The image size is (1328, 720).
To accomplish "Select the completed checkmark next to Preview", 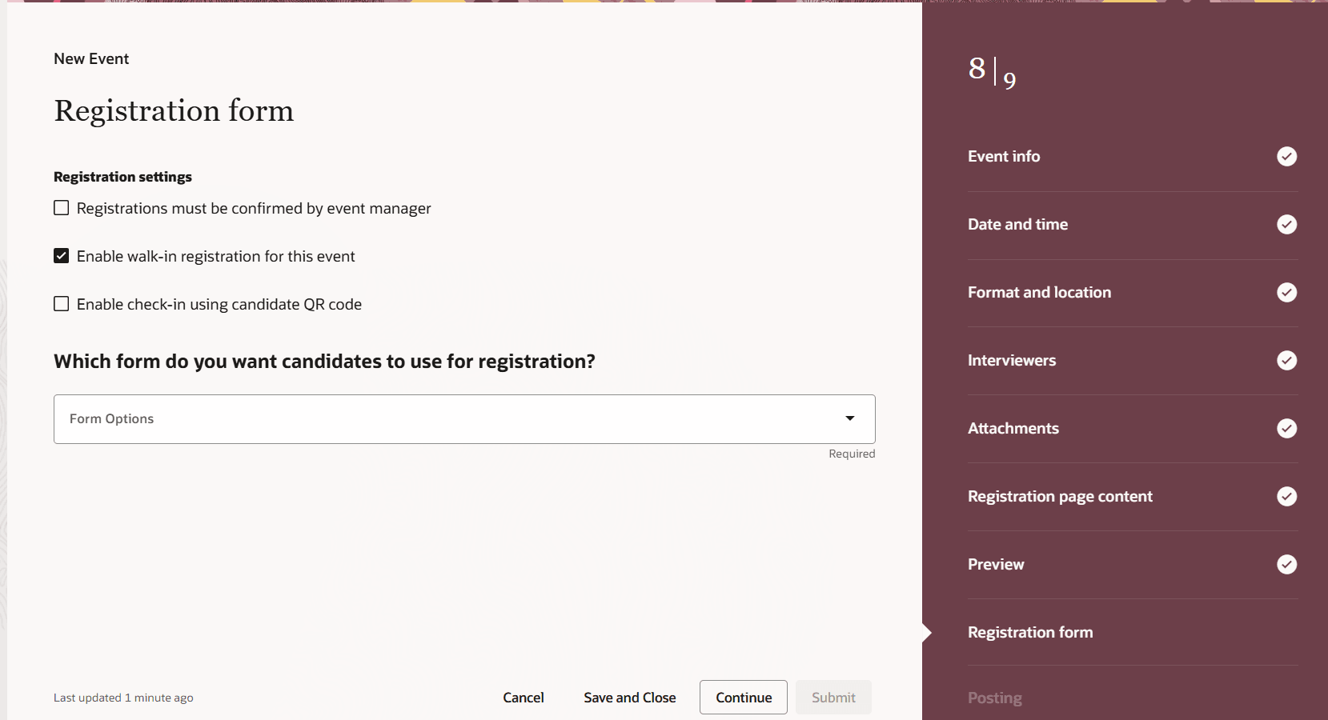I will point(1286,564).
